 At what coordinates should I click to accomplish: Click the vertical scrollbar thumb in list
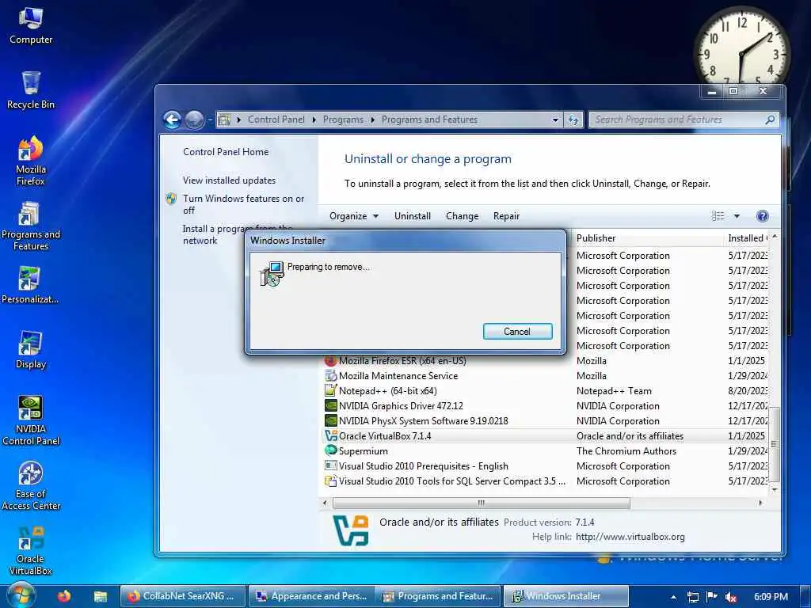774,443
